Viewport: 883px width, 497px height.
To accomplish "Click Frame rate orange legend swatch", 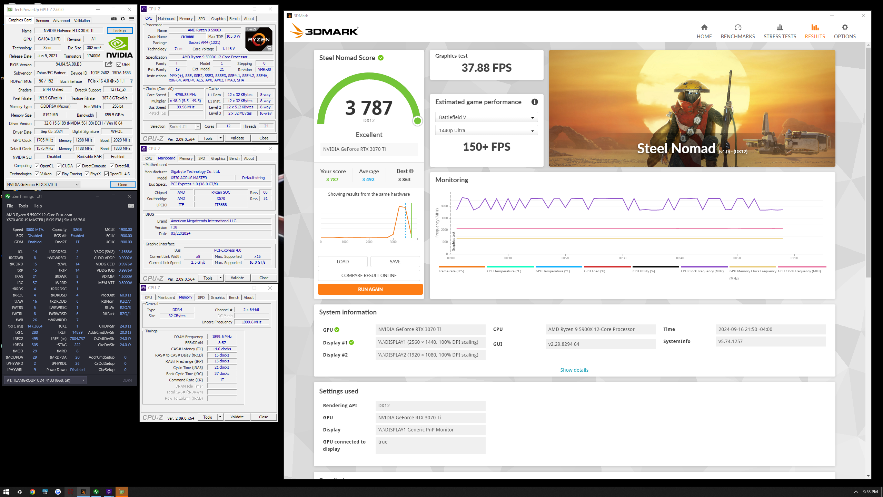I will coord(462,266).
